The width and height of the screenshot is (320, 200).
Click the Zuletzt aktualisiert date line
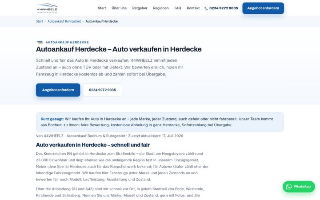pos(110,136)
